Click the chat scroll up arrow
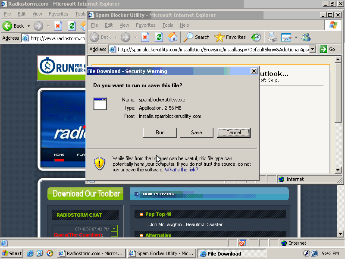The height and width of the screenshot is (259, 345). (x=114, y=228)
